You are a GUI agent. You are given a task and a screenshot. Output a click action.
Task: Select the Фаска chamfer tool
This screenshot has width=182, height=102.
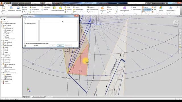[67, 7]
